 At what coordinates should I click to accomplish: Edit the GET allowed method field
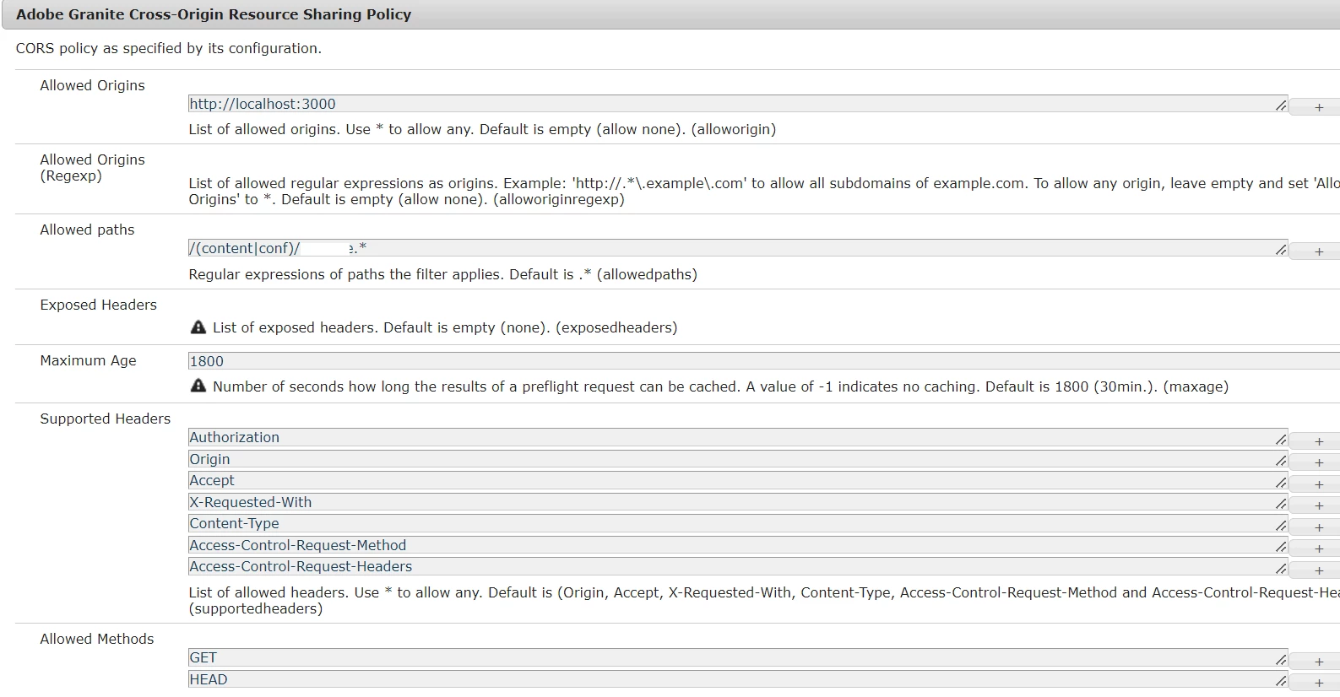coord(738,657)
